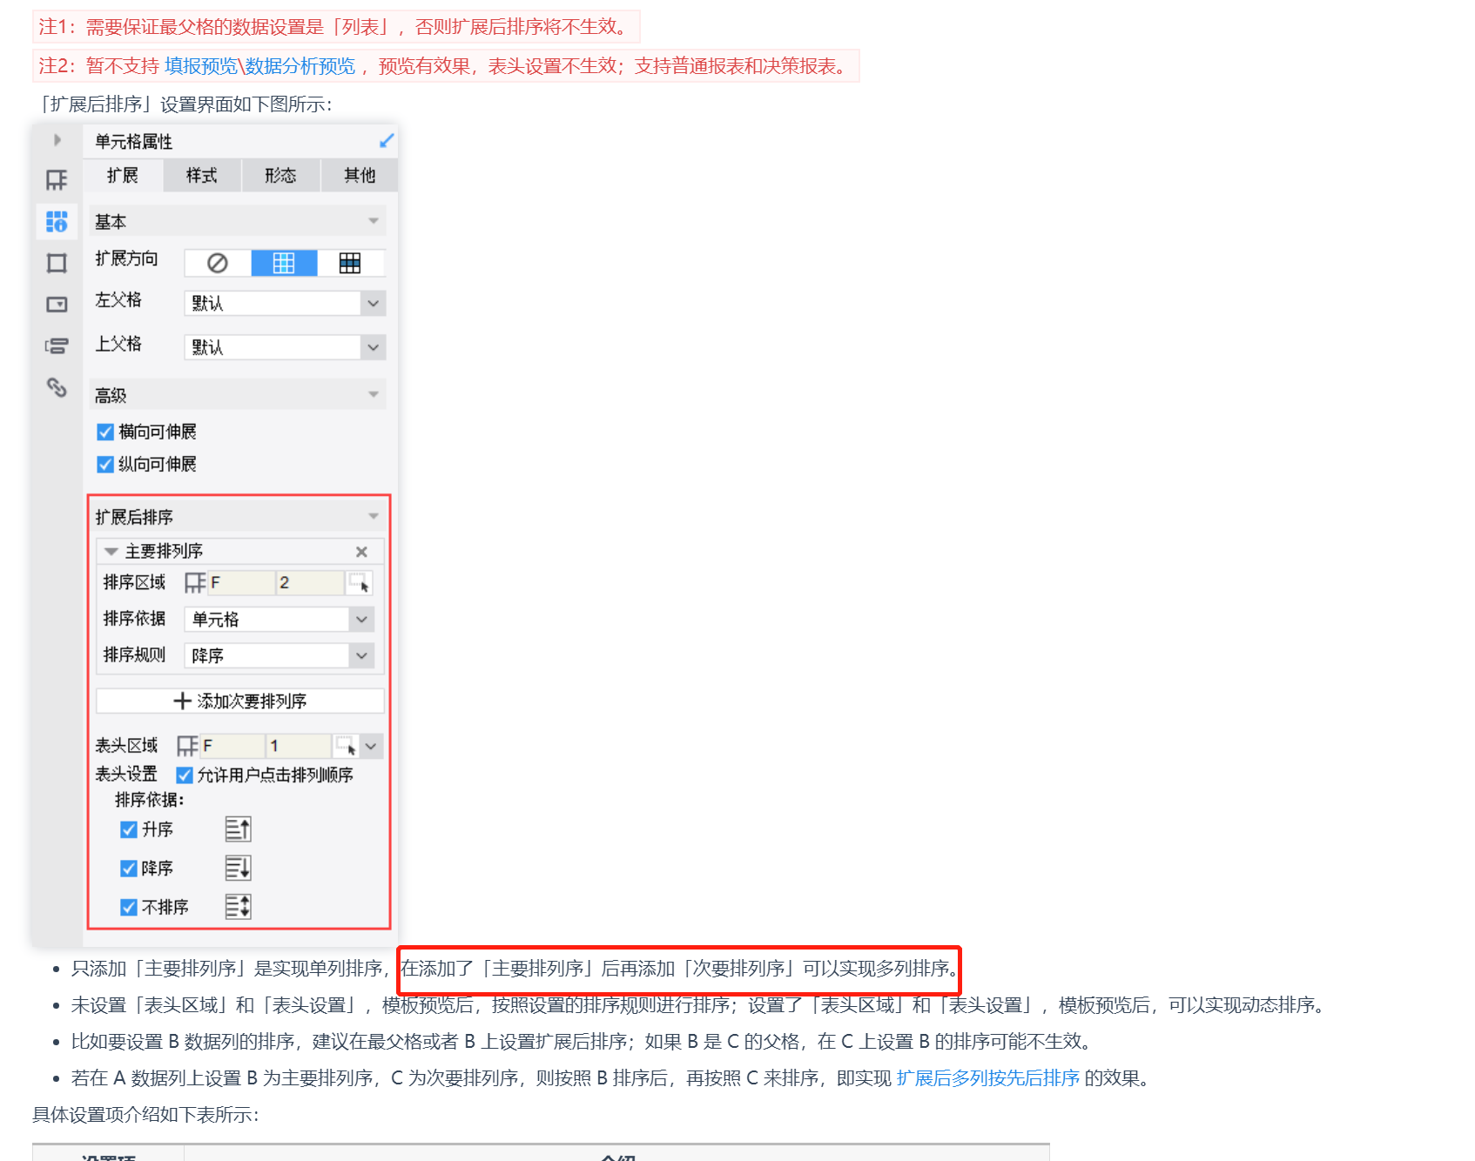The height and width of the screenshot is (1161, 1475).
Task: Click the cell icon next to 表头区域
Action: coord(187,746)
